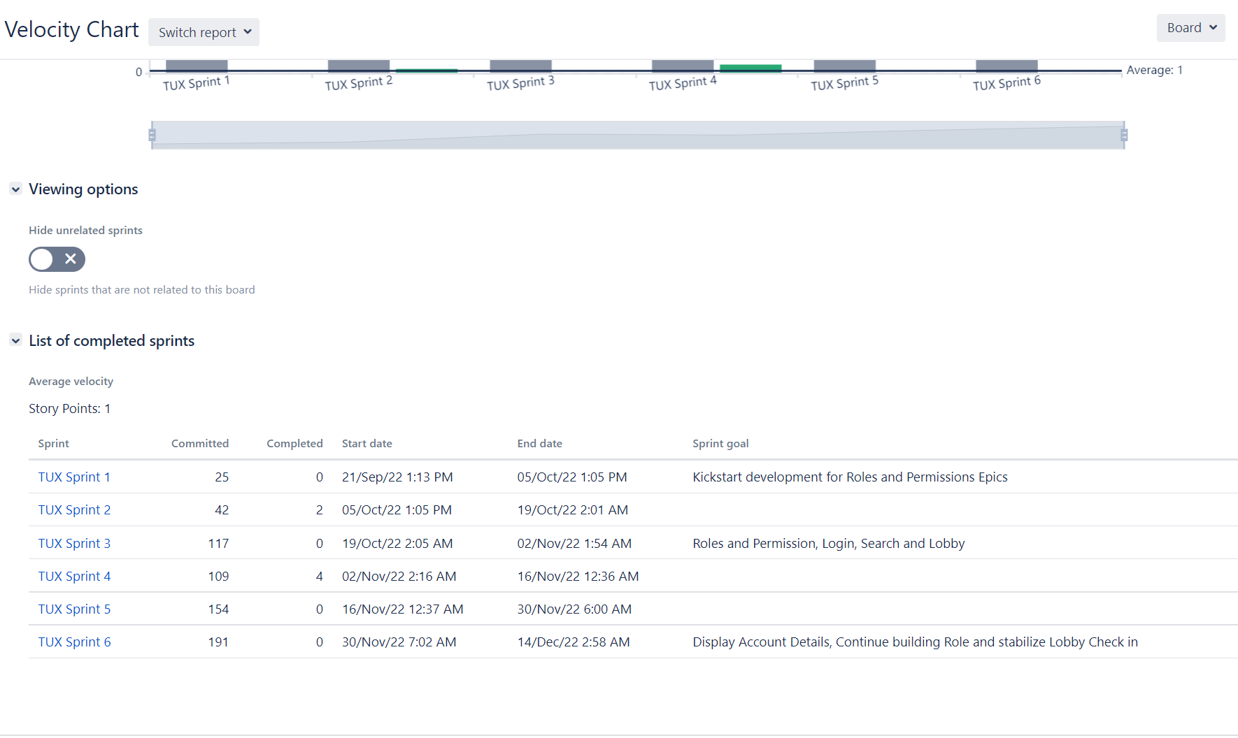This screenshot has height=738, width=1238.
Task: Click committed value 191
Action: pyautogui.click(x=218, y=642)
